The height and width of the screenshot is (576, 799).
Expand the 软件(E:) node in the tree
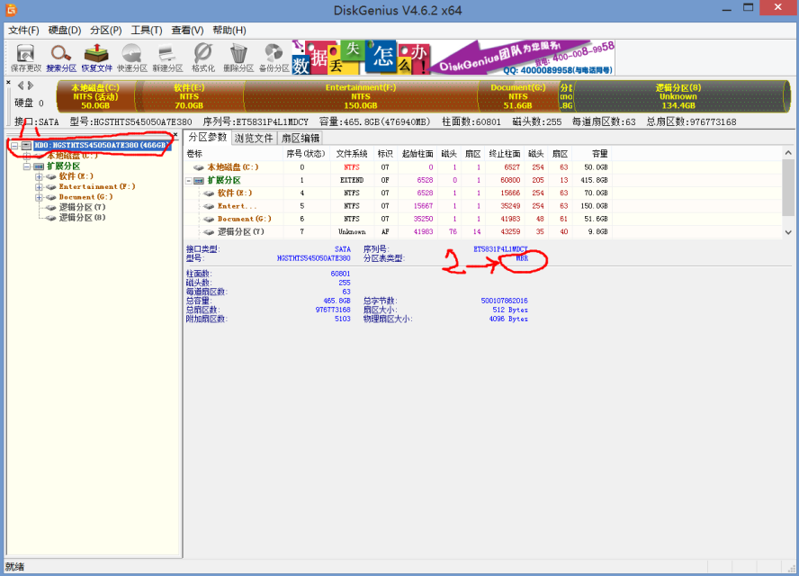[x=39, y=177]
